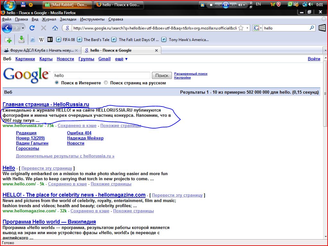Expand the 'ещё' dropdown in Google navigation
328x246 pixels.
[x=122, y=59]
